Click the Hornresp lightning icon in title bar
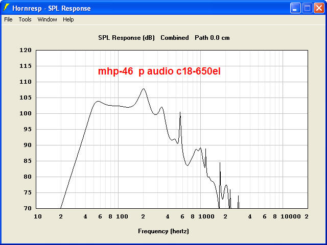327x245 pixels. 6,8
